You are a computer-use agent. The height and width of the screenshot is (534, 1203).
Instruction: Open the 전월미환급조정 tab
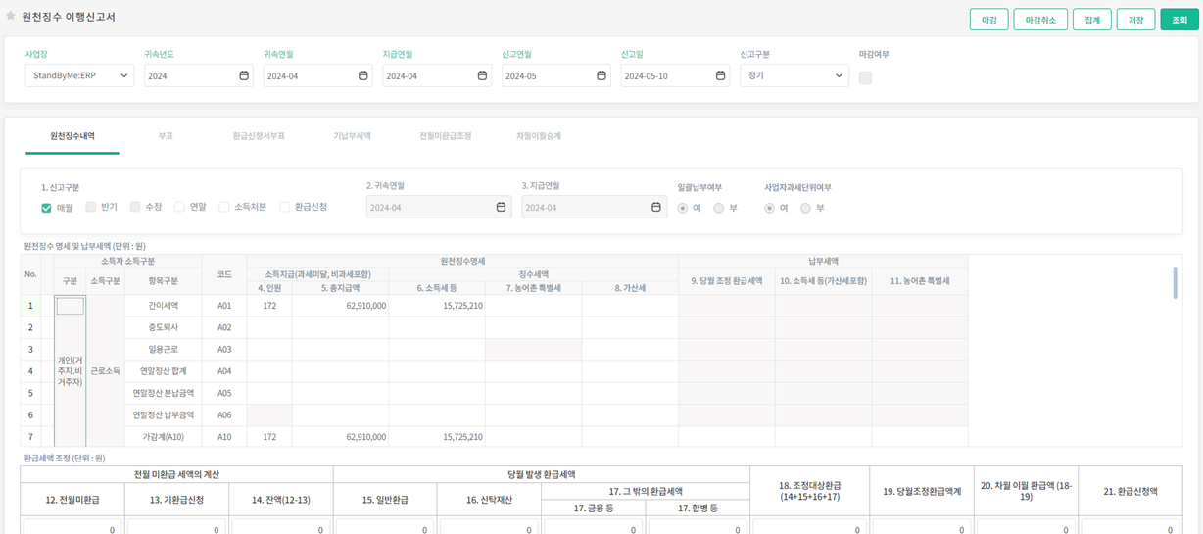pos(445,136)
